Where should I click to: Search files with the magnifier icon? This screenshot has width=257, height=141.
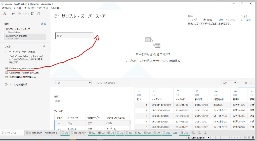pos(44,47)
